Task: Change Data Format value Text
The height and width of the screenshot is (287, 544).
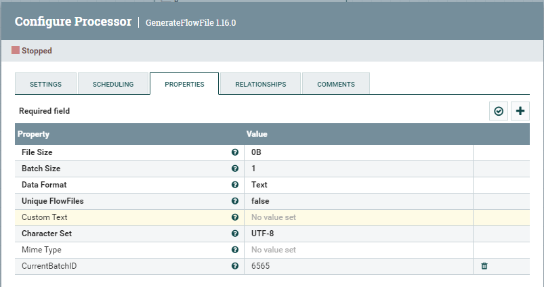Action: coord(358,185)
